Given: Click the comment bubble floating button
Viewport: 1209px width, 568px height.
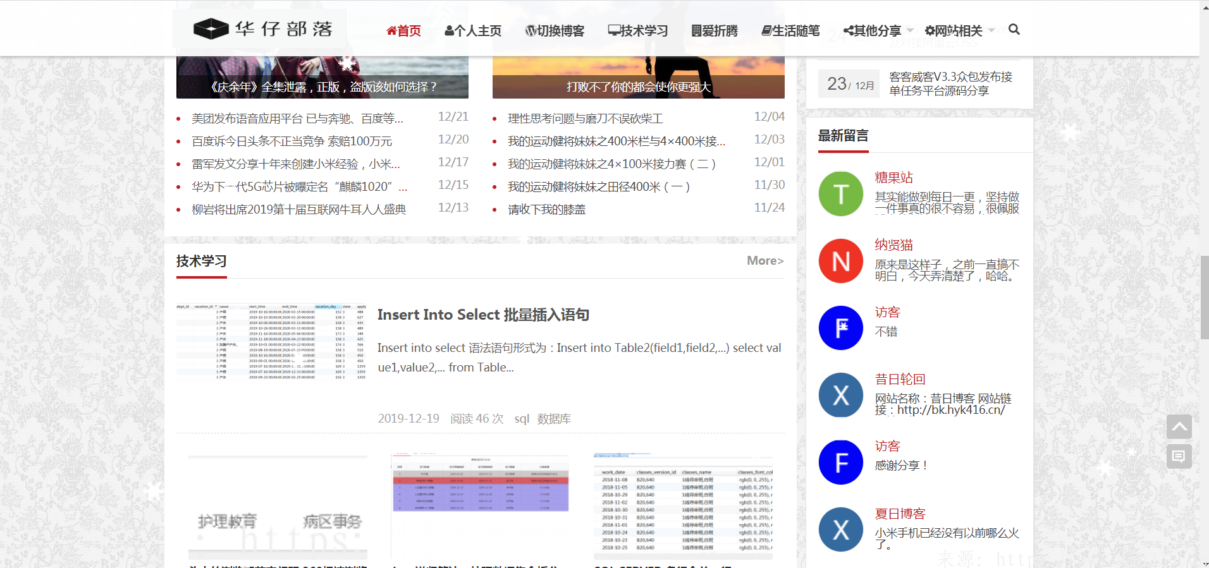Looking at the screenshot, I should point(1179,456).
